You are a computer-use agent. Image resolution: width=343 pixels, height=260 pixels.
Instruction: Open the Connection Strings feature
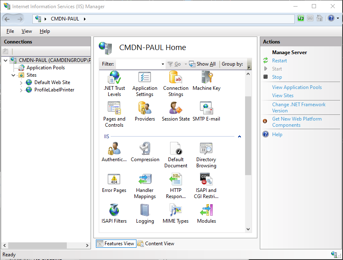click(x=176, y=84)
